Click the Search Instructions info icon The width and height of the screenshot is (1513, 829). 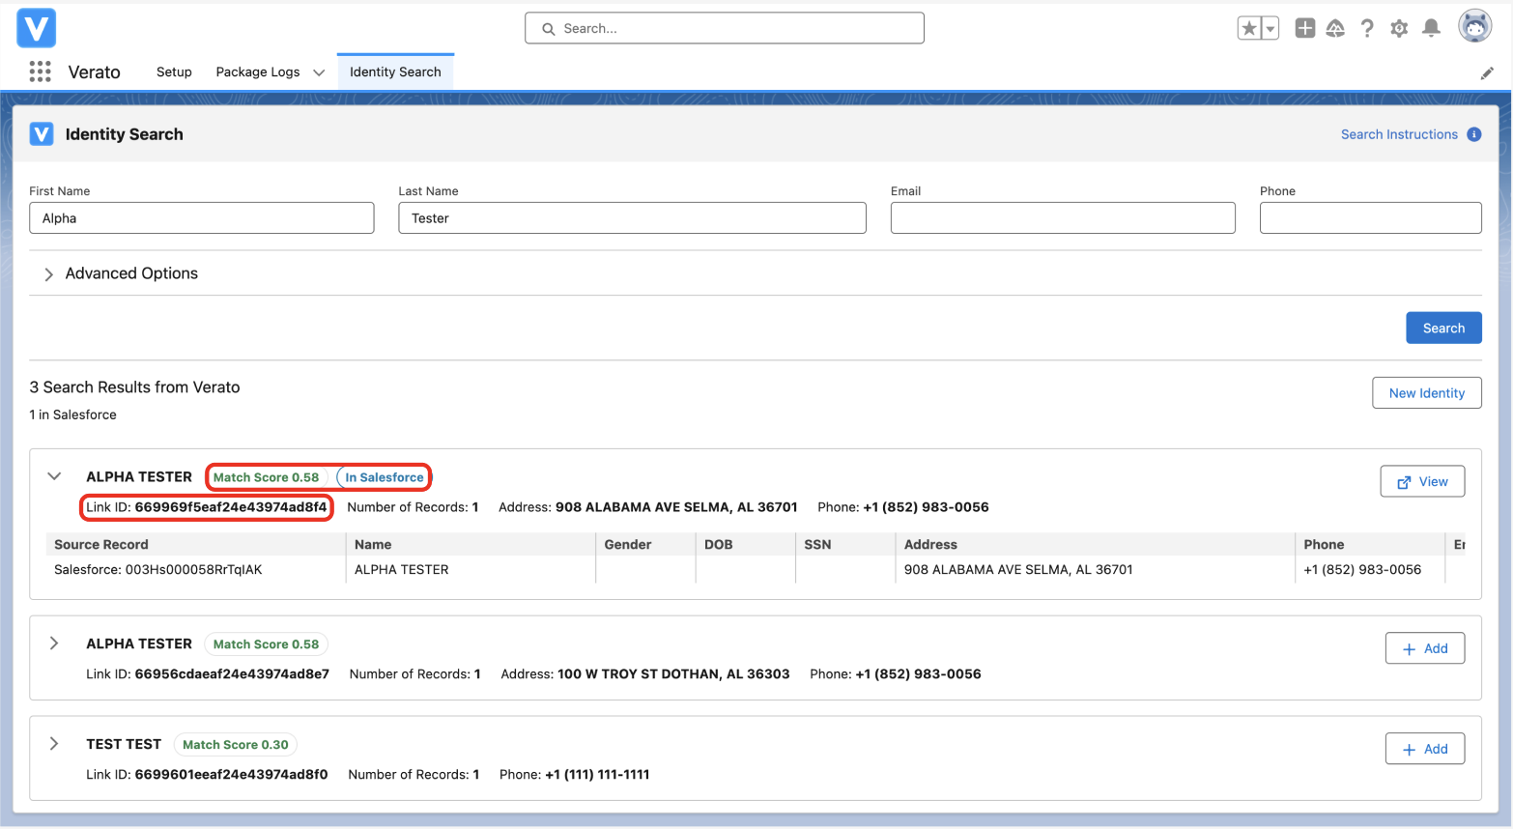tap(1474, 134)
